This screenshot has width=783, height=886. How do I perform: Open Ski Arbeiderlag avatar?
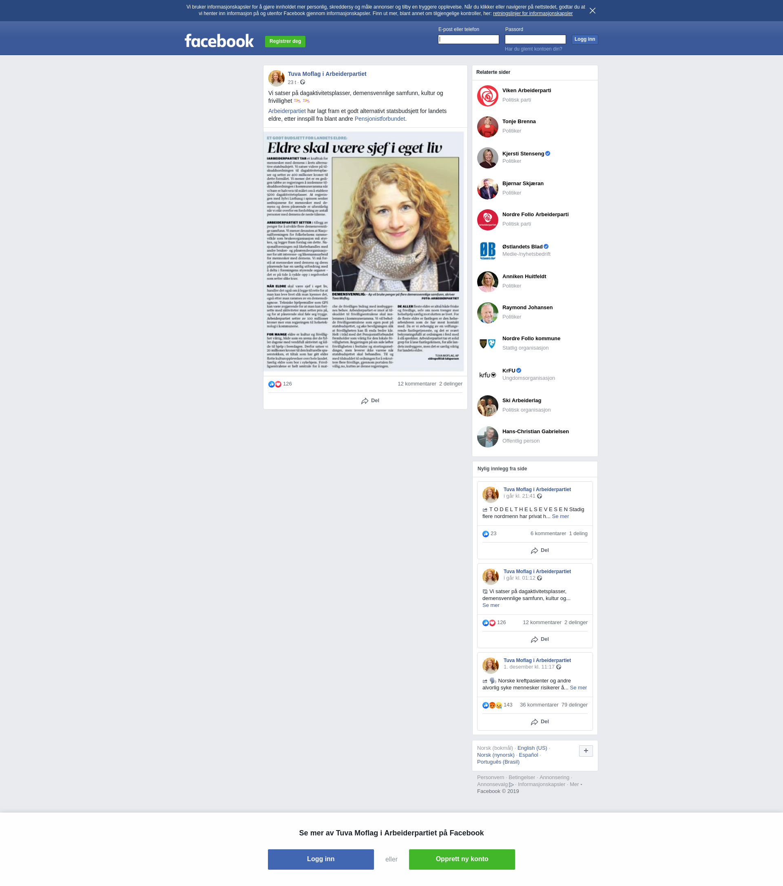click(487, 406)
